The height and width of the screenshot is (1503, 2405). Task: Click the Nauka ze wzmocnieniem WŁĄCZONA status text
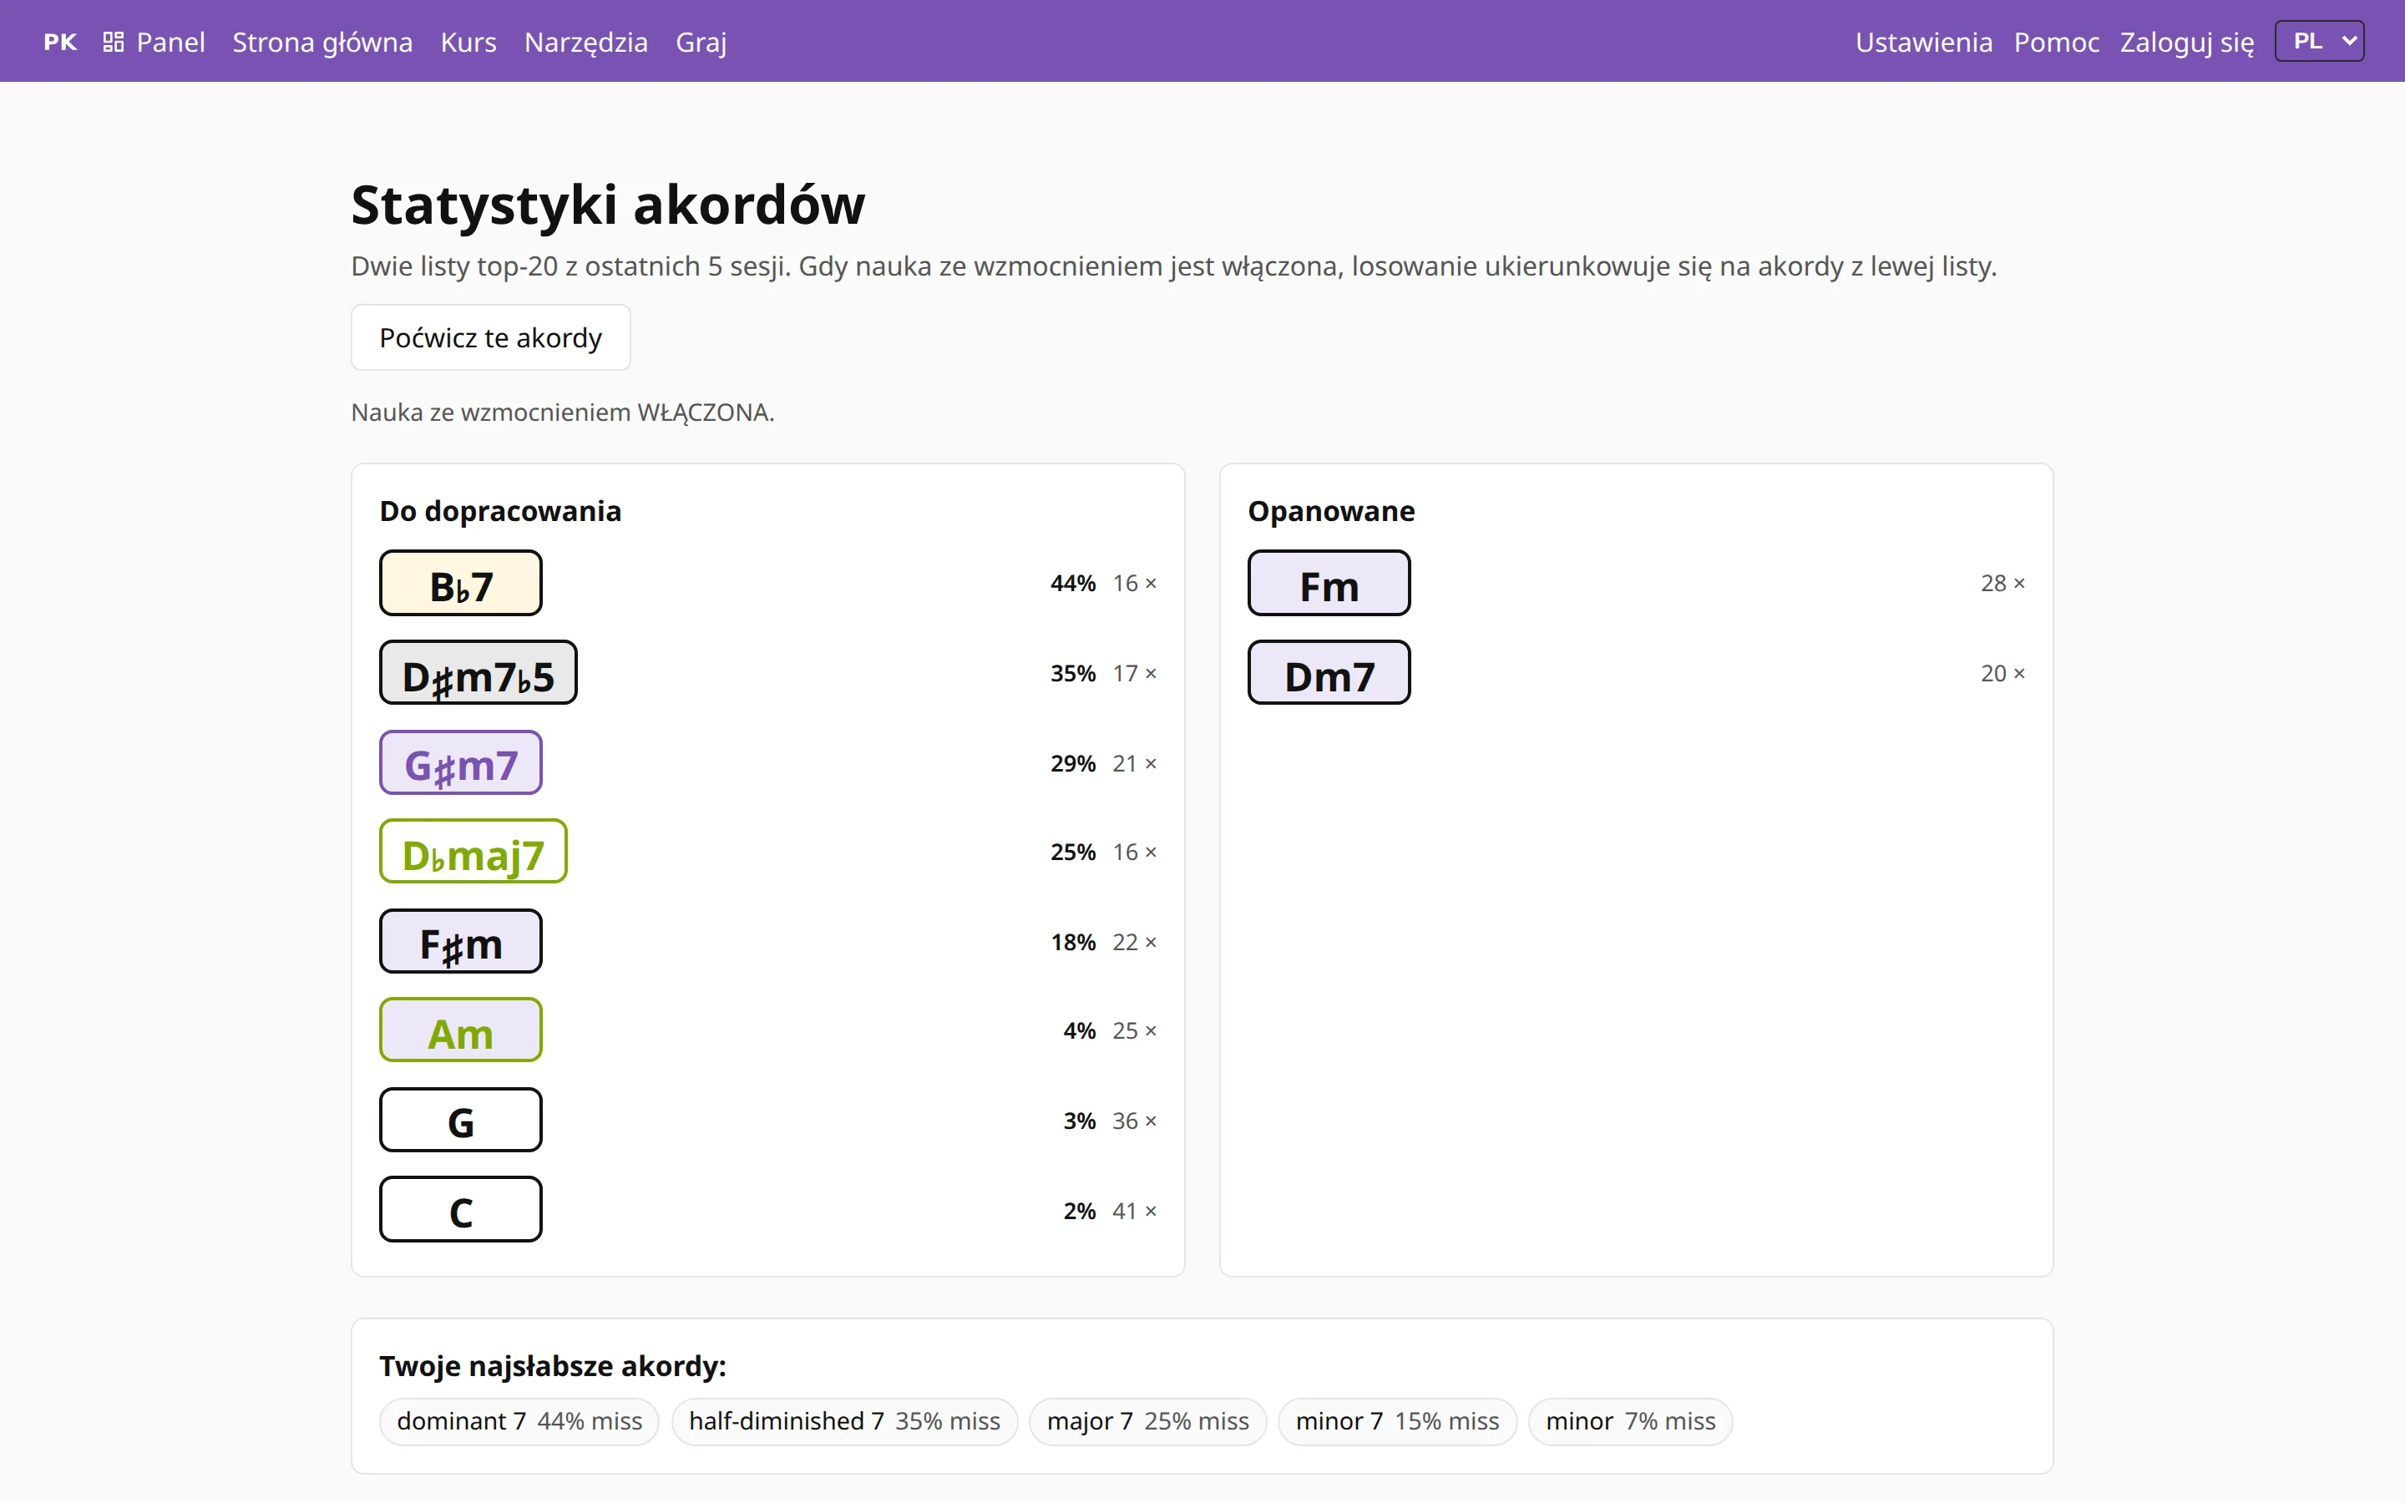pos(563,412)
